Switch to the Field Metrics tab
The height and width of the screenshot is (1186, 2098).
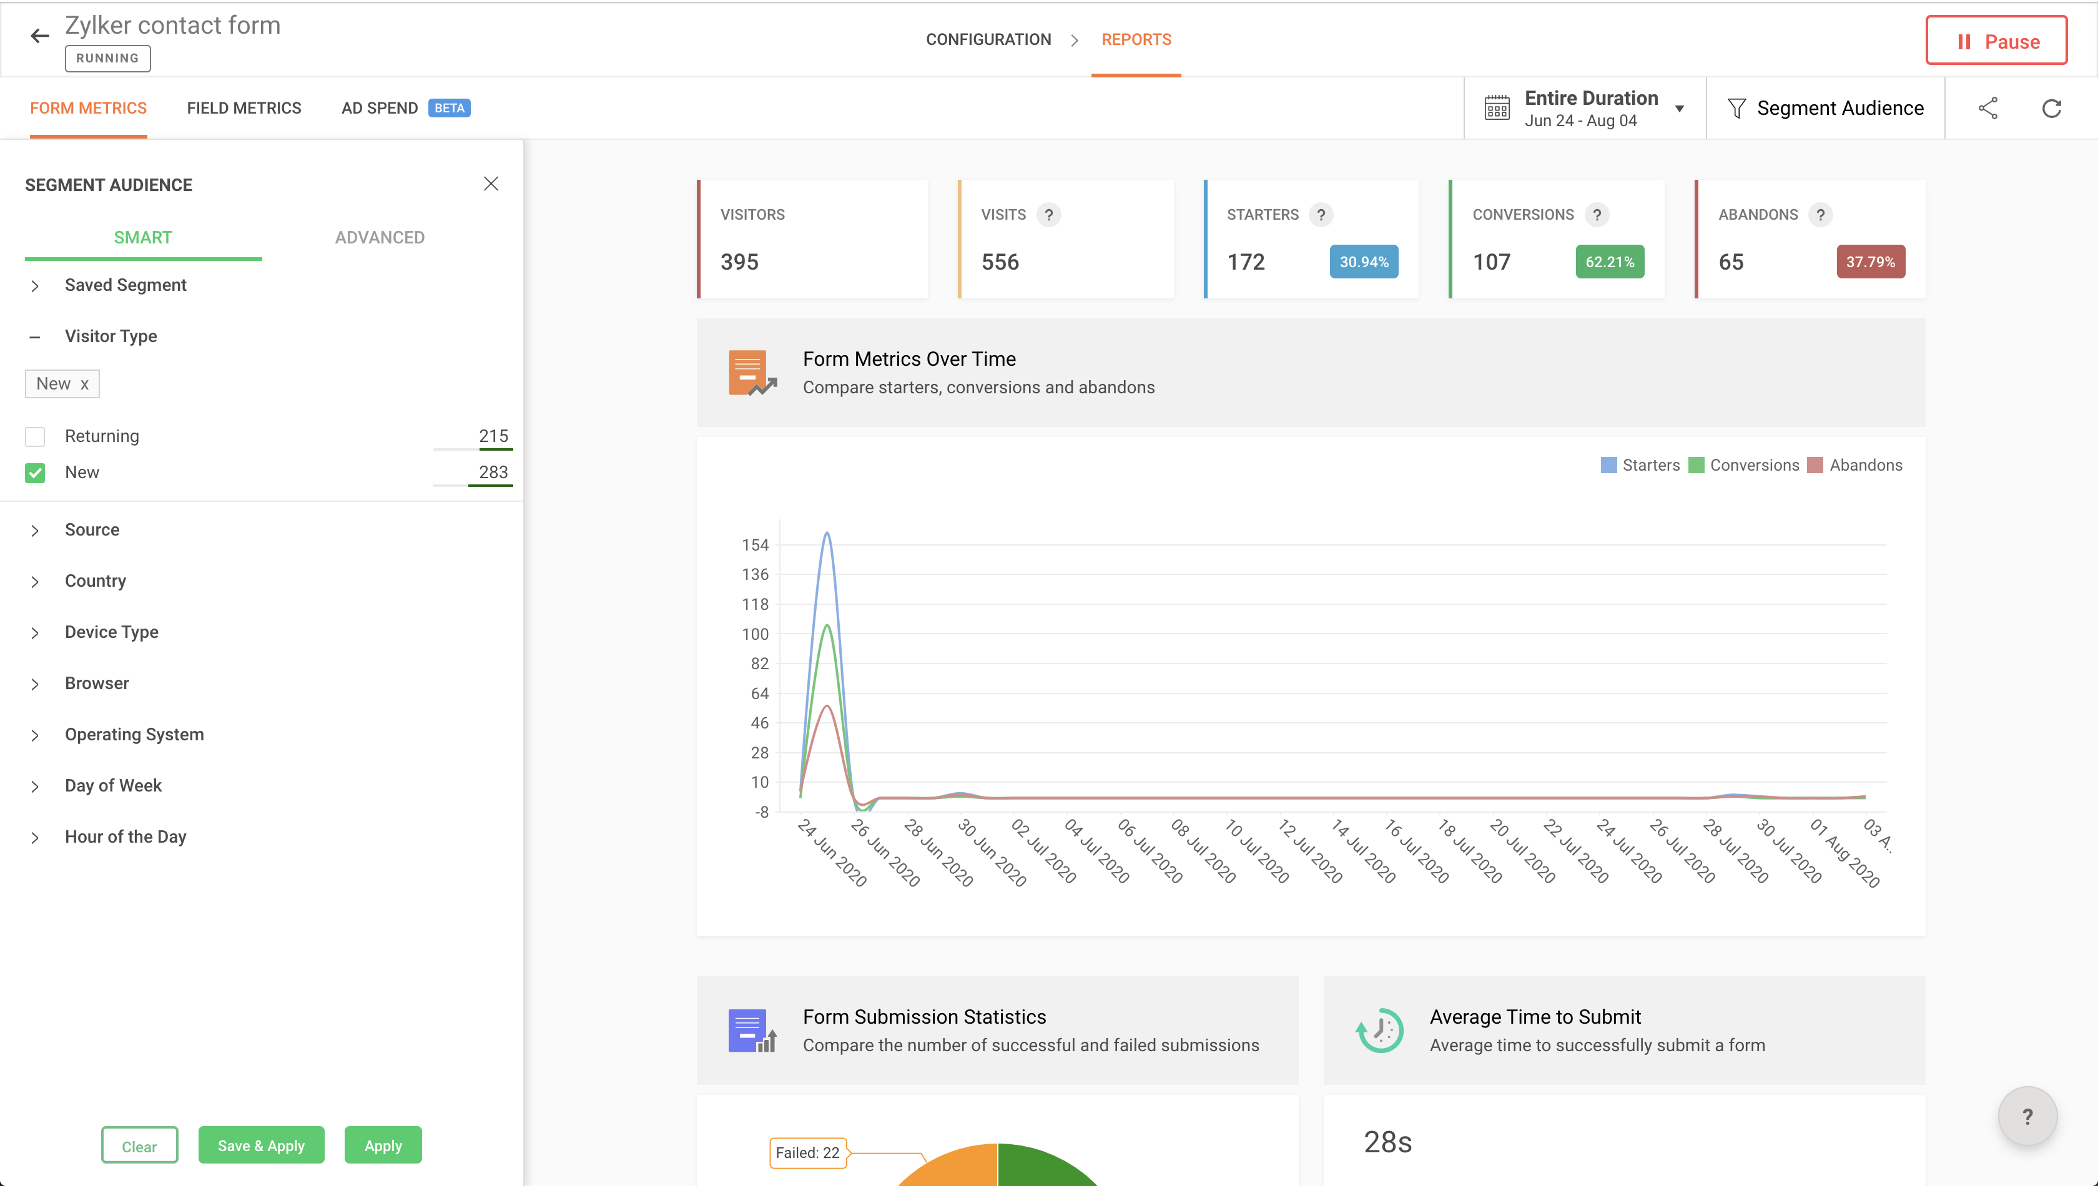244,109
